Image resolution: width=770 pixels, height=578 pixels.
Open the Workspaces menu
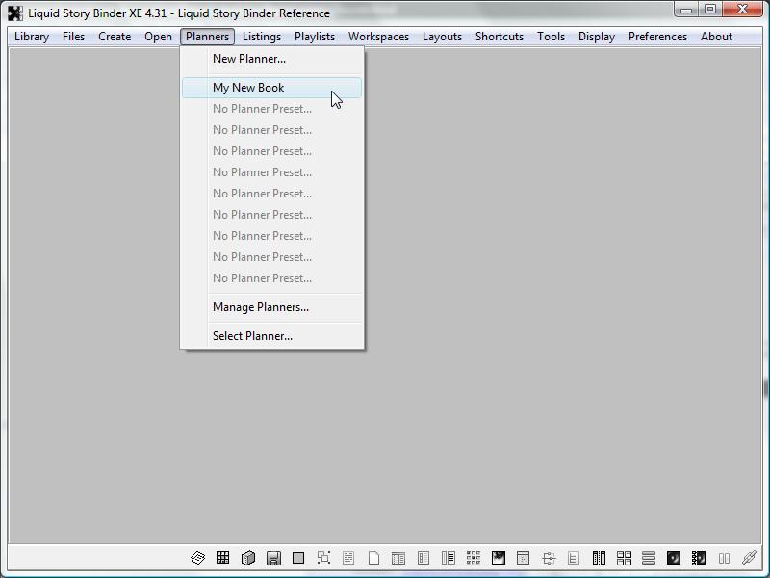coord(378,37)
